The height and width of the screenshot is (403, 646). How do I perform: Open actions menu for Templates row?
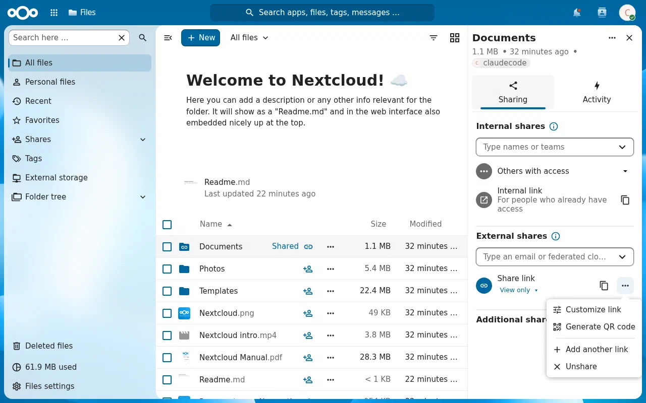click(331, 291)
